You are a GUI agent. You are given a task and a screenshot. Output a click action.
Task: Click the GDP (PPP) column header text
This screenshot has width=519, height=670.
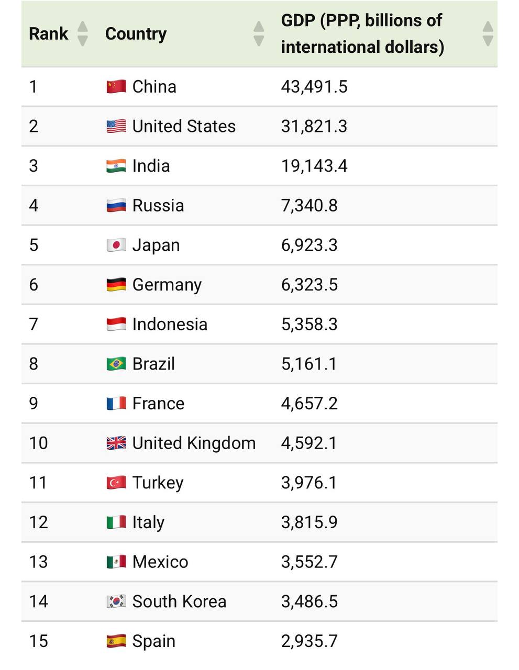click(x=362, y=33)
